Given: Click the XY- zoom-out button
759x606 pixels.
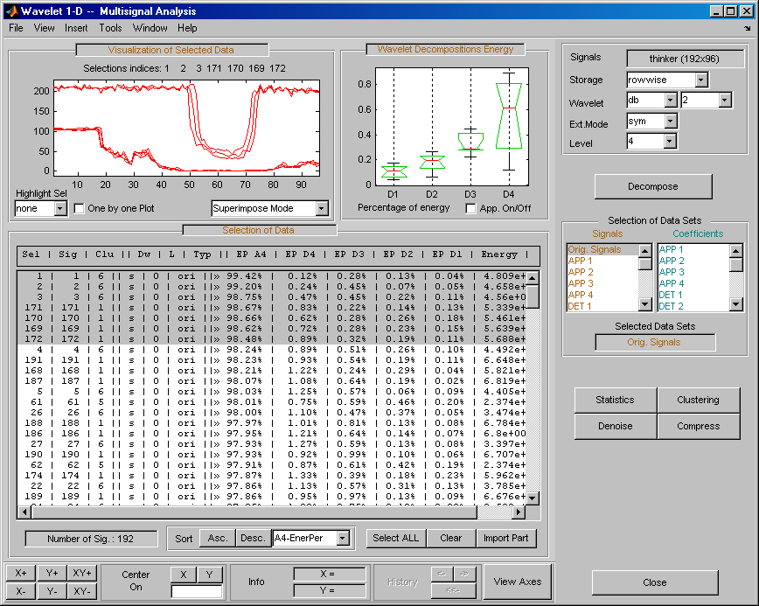Looking at the screenshot, I should coord(82,591).
